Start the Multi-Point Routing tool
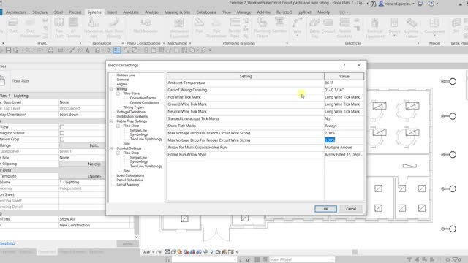The image size is (468, 263). click(114, 28)
